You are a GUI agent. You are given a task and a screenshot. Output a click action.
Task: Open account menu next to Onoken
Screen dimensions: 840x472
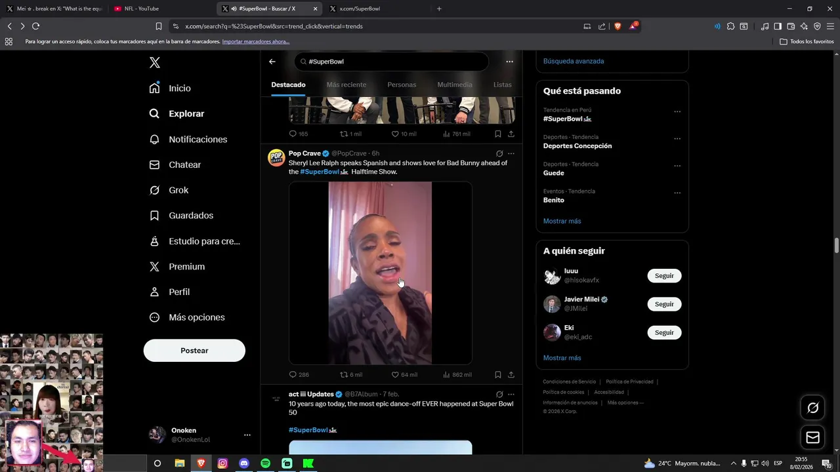pyautogui.click(x=247, y=435)
